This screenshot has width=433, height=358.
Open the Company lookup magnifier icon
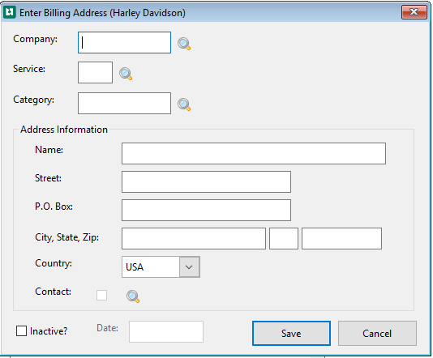coord(184,44)
